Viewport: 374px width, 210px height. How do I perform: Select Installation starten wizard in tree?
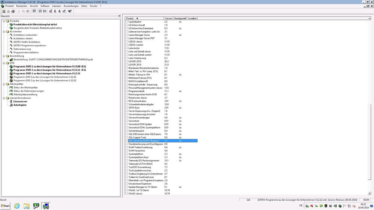(23, 38)
